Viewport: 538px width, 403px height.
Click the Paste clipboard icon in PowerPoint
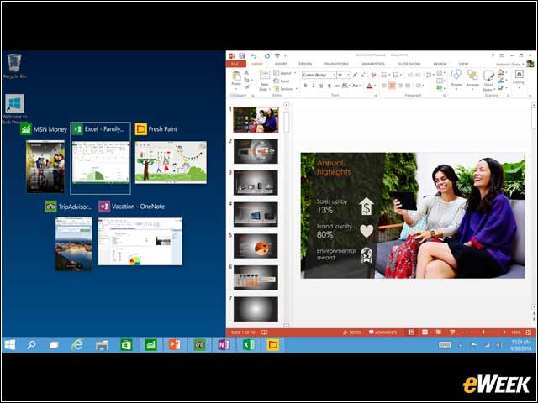pos(236,76)
